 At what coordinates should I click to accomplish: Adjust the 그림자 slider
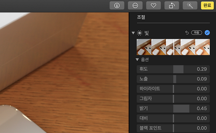click(x=173, y=99)
